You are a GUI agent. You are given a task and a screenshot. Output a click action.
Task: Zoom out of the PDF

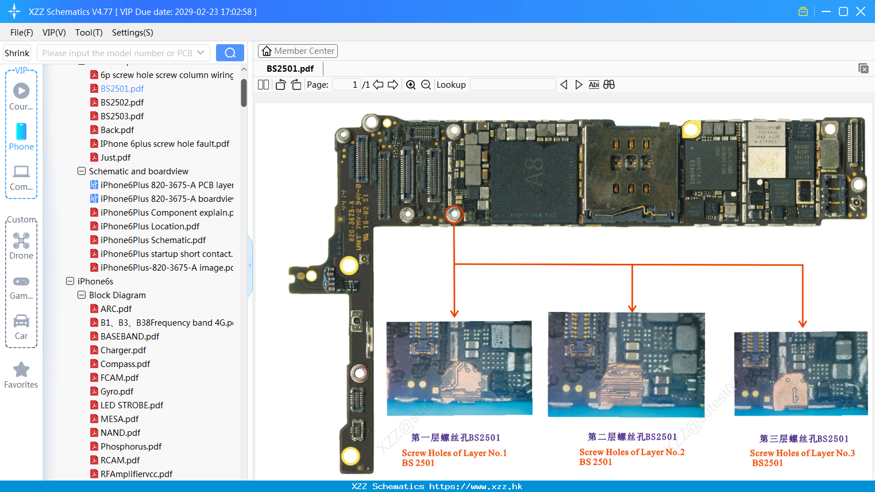click(x=426, y=85)
